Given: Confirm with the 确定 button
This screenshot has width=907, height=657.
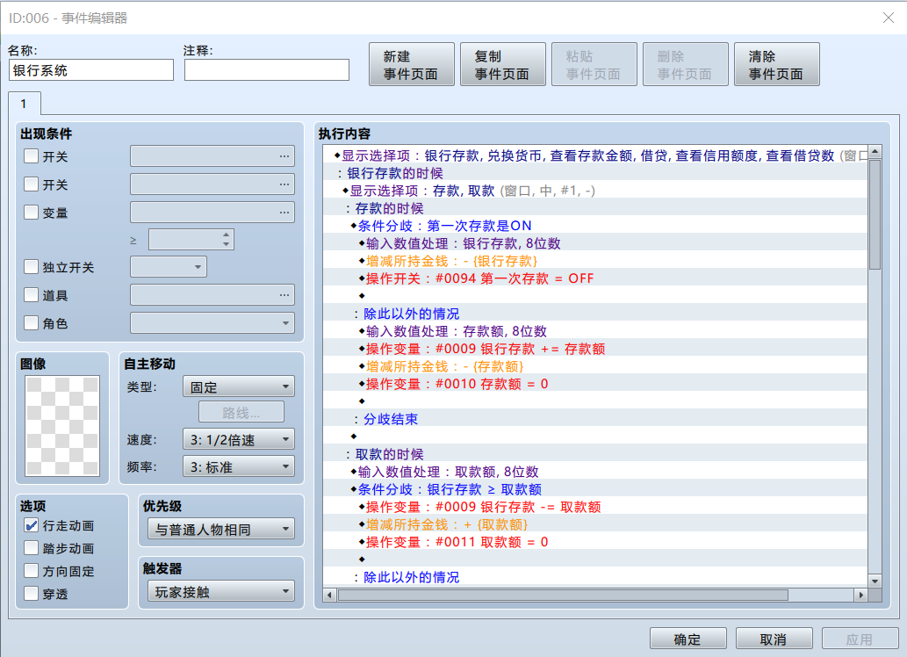Looking at the screenshot, I should coord(687,639).
